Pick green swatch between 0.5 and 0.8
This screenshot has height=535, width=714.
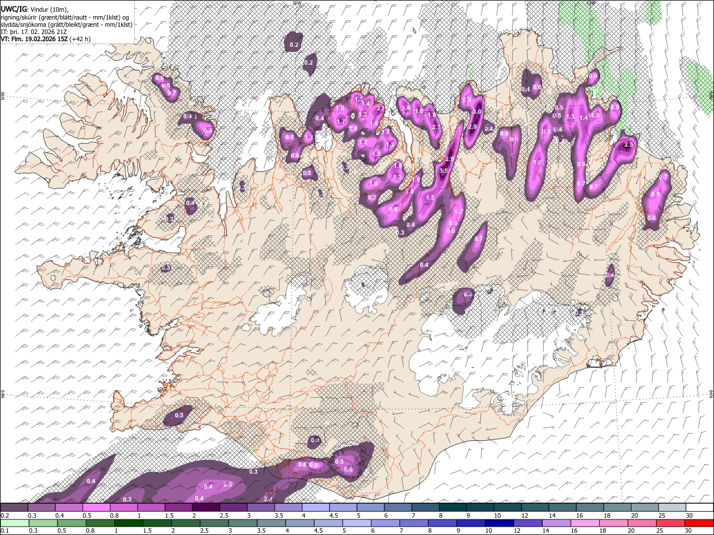pyautogui.click(x=71, y=523)
